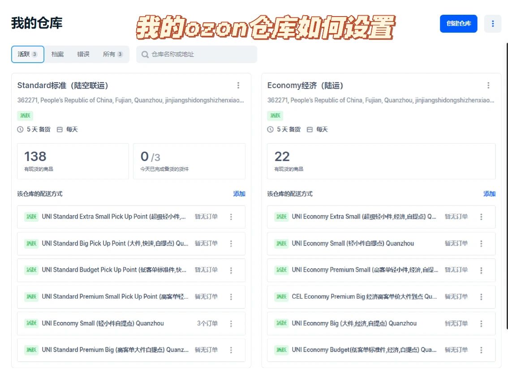Click 添加 in the Standard标准 delivery methods
Viewport: 508px width, 372px height.
239,194
